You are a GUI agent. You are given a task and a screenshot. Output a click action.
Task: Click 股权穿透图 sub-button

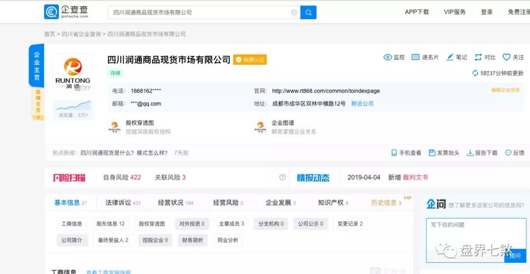[x=152, y=224]
